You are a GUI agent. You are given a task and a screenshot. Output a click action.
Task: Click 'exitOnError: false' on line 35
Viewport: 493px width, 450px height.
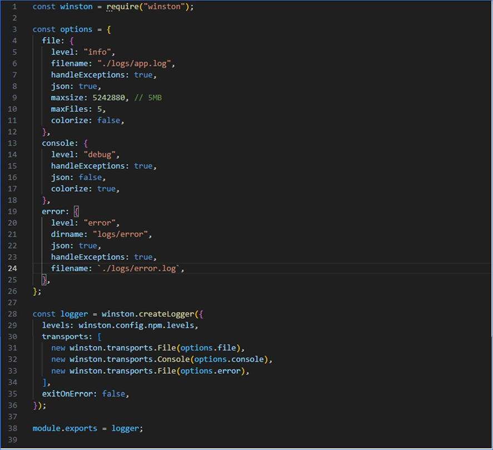pyautogui.click(x=83, y=394)
